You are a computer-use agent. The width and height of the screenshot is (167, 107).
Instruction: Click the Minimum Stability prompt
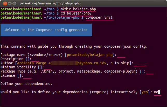21,67
